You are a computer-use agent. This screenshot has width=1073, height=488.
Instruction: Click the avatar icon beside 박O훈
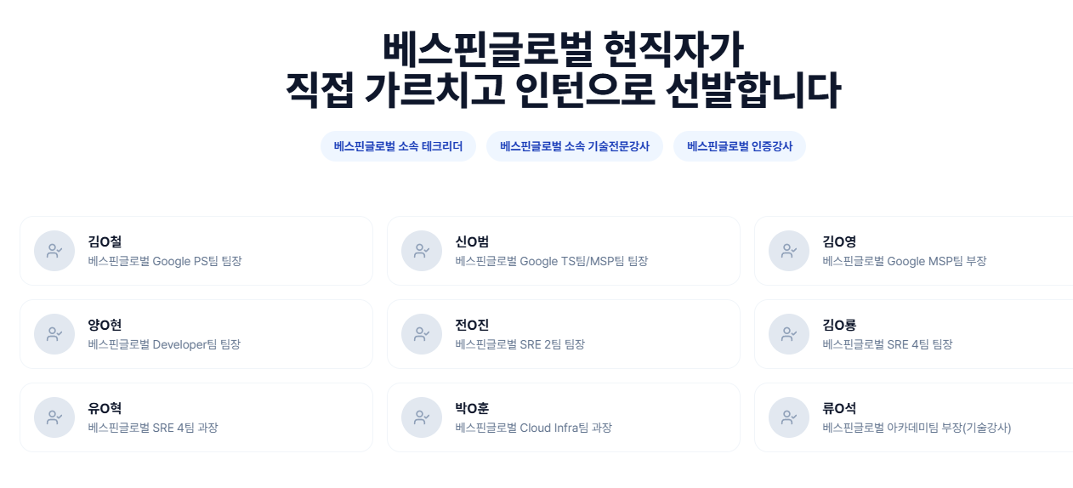[x=422, y=417]
